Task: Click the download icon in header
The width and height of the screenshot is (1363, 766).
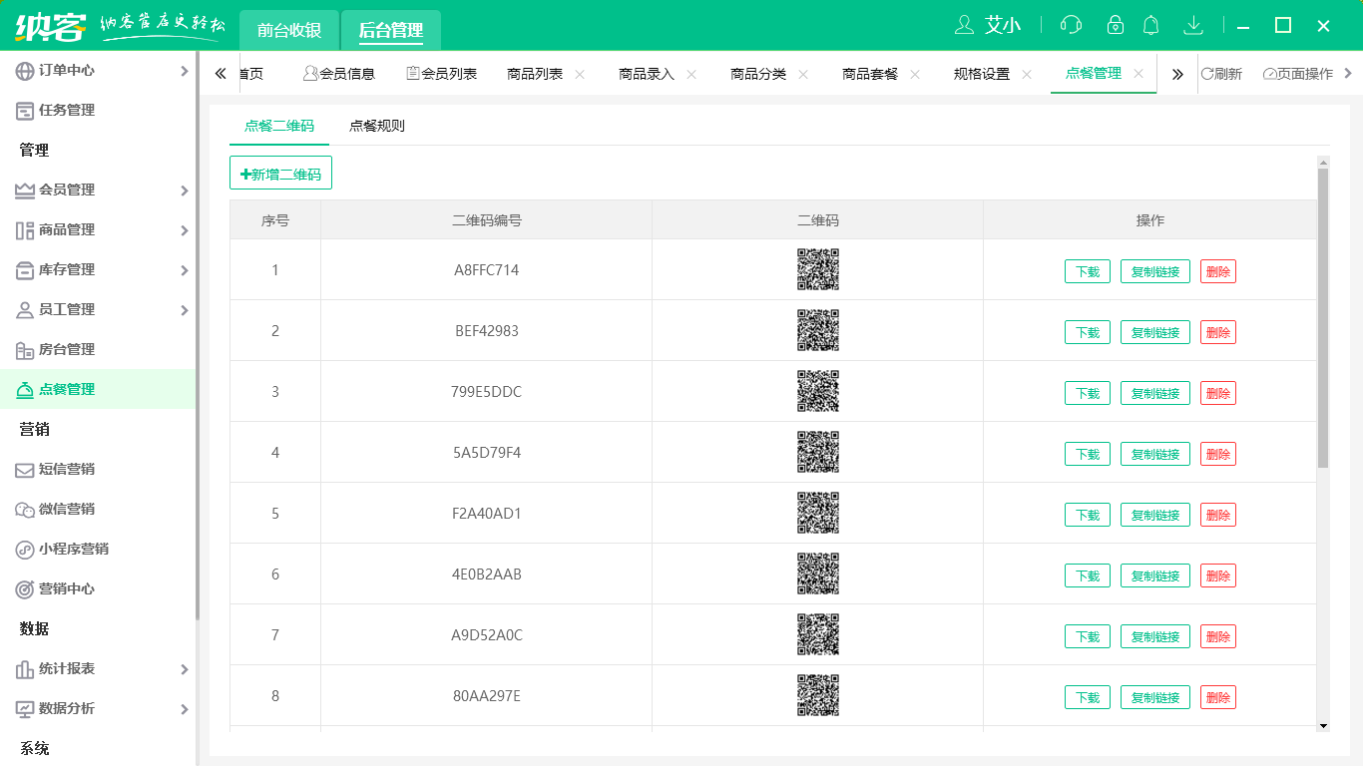Action: click(x=1192, y=25)
